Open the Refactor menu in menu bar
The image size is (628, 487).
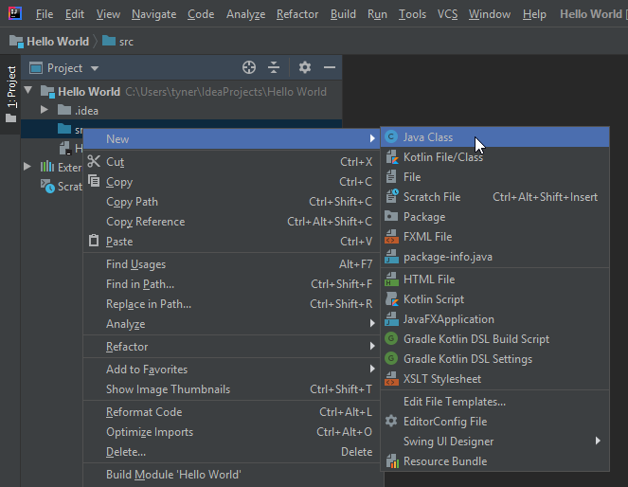pos(297,14)
